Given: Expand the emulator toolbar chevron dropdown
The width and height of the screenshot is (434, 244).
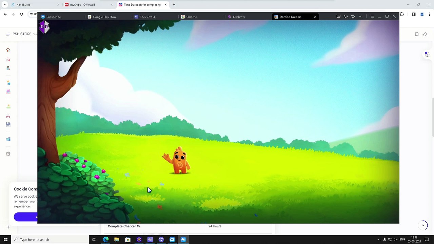Looking at the screenshot, I should (360, 17).
